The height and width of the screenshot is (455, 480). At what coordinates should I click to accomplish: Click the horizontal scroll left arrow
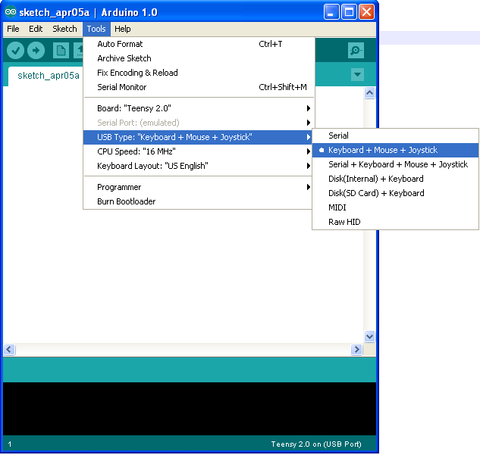coord(9,349)
